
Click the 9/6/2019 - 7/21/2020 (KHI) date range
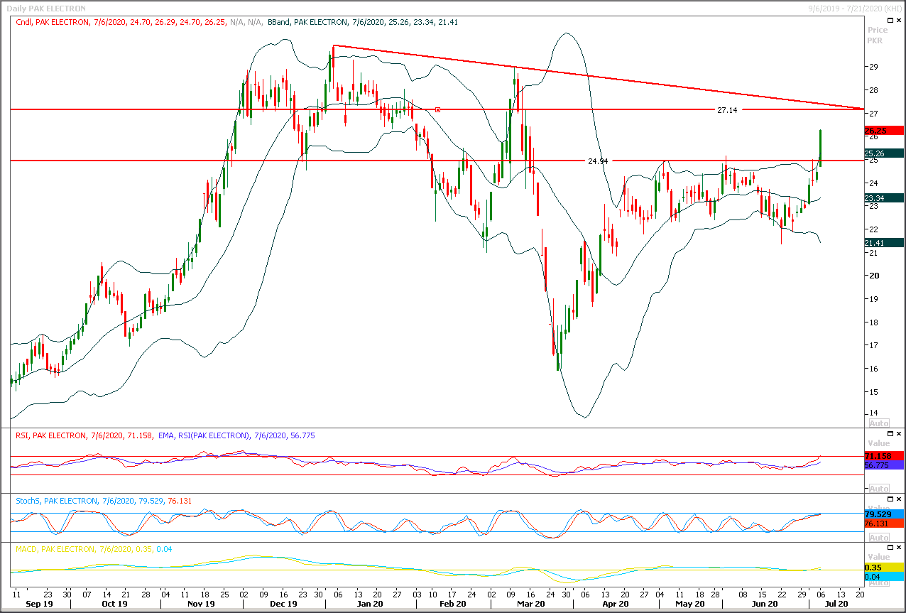click(856, 8)
